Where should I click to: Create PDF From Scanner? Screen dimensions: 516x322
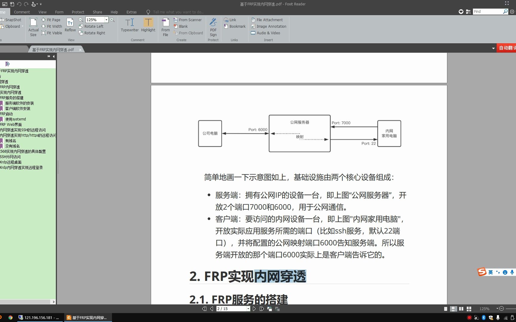pos(188,20)
